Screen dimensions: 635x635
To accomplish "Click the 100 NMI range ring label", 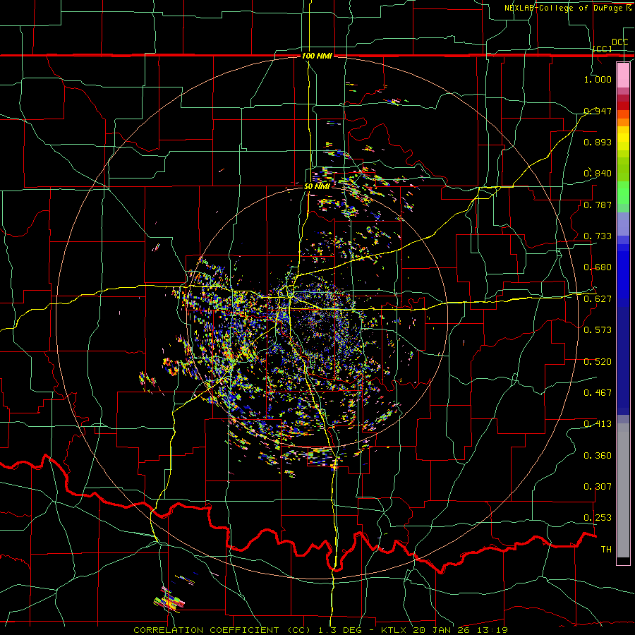I will point(317,56).
